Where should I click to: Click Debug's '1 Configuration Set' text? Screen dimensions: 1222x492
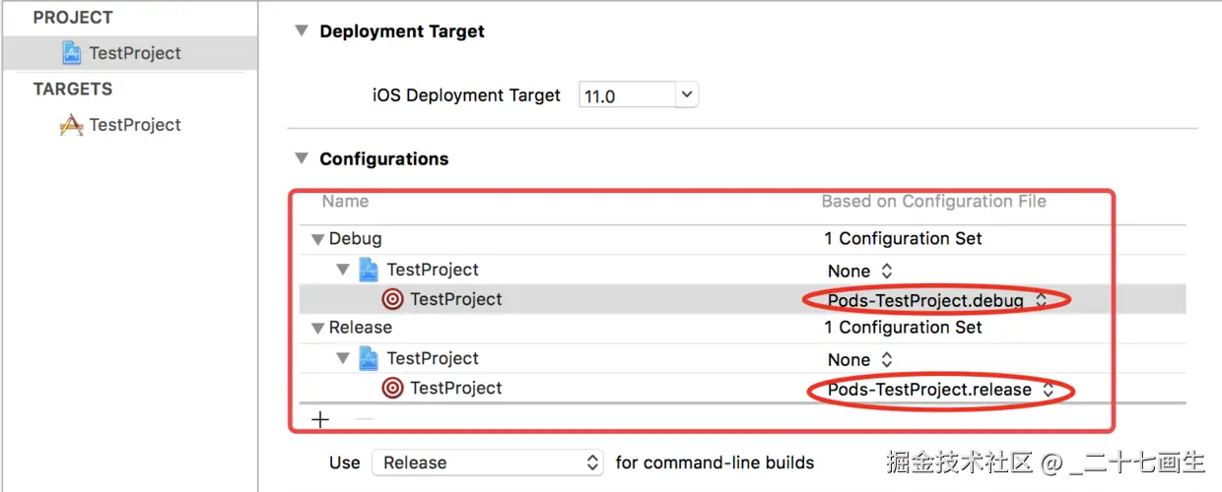pos(904,238)
